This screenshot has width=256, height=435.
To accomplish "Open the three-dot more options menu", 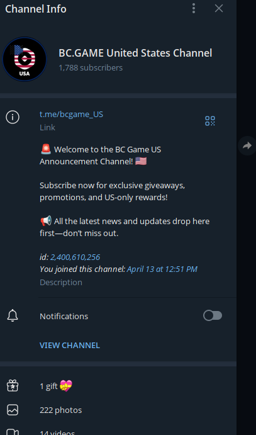I will (x=194, y=9).
